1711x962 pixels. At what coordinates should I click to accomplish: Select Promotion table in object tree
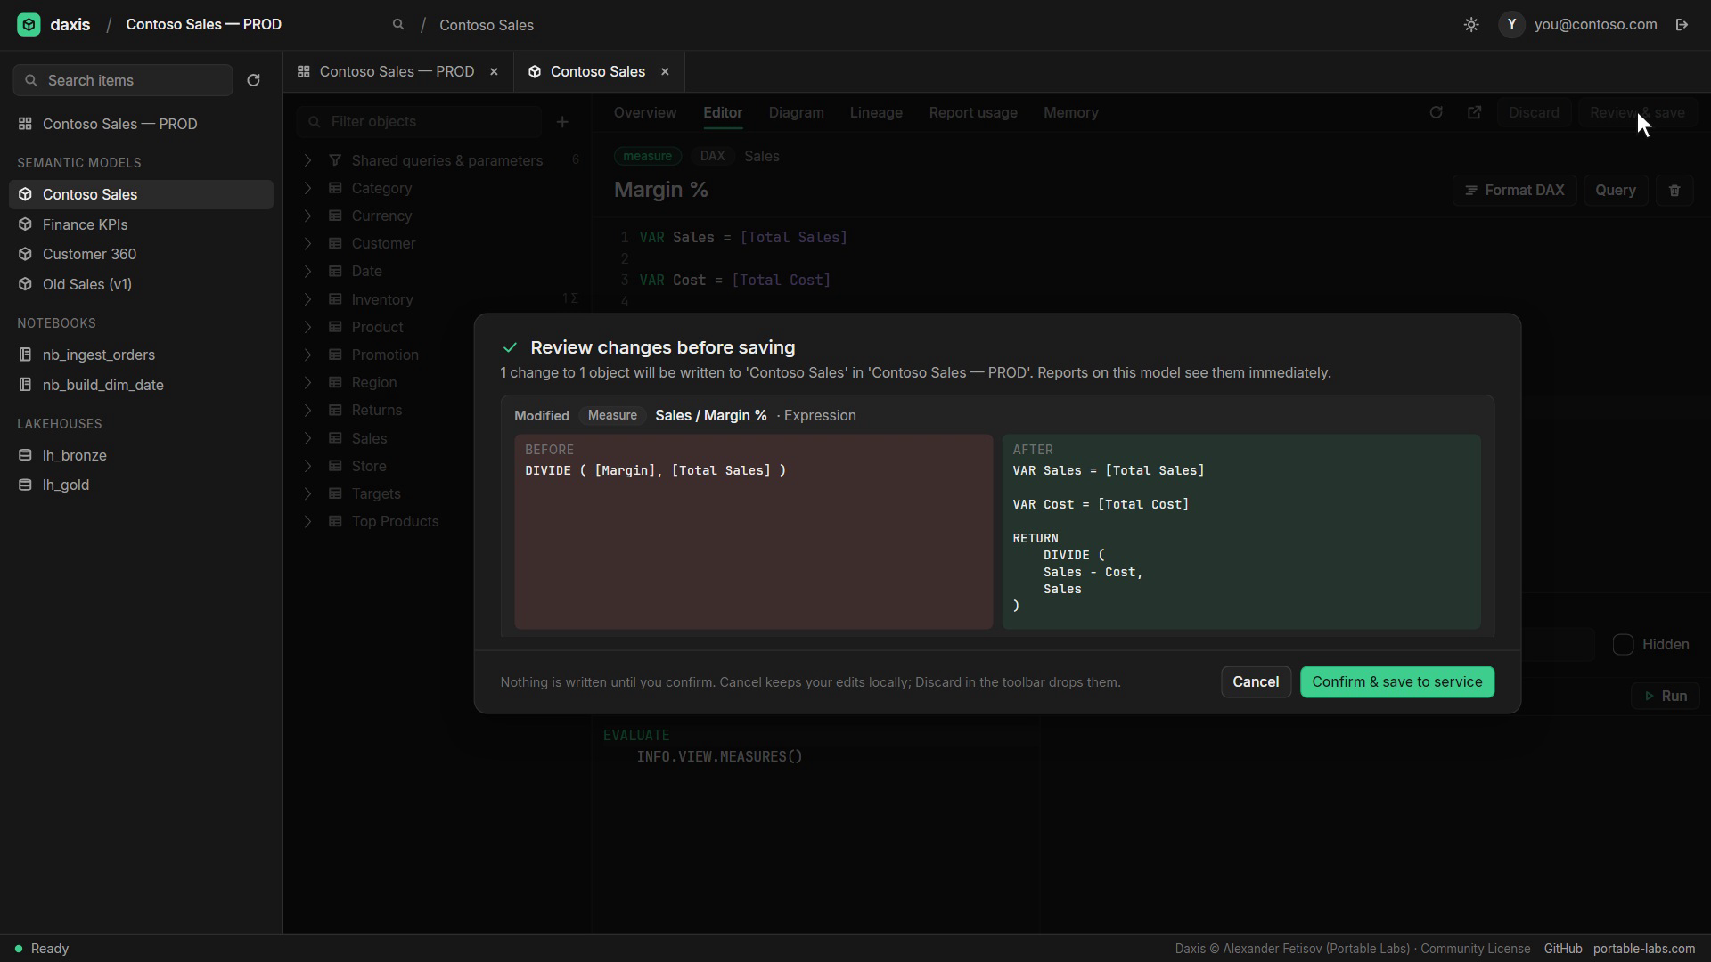click(385, 355)
